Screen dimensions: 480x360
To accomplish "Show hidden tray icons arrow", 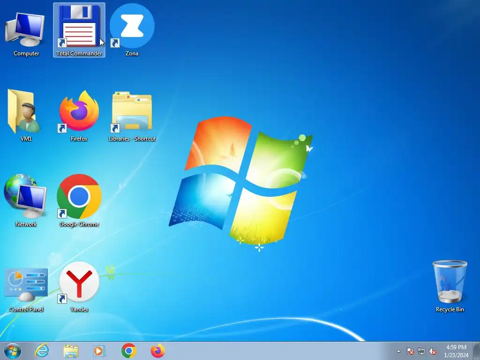I will point(398,351).
